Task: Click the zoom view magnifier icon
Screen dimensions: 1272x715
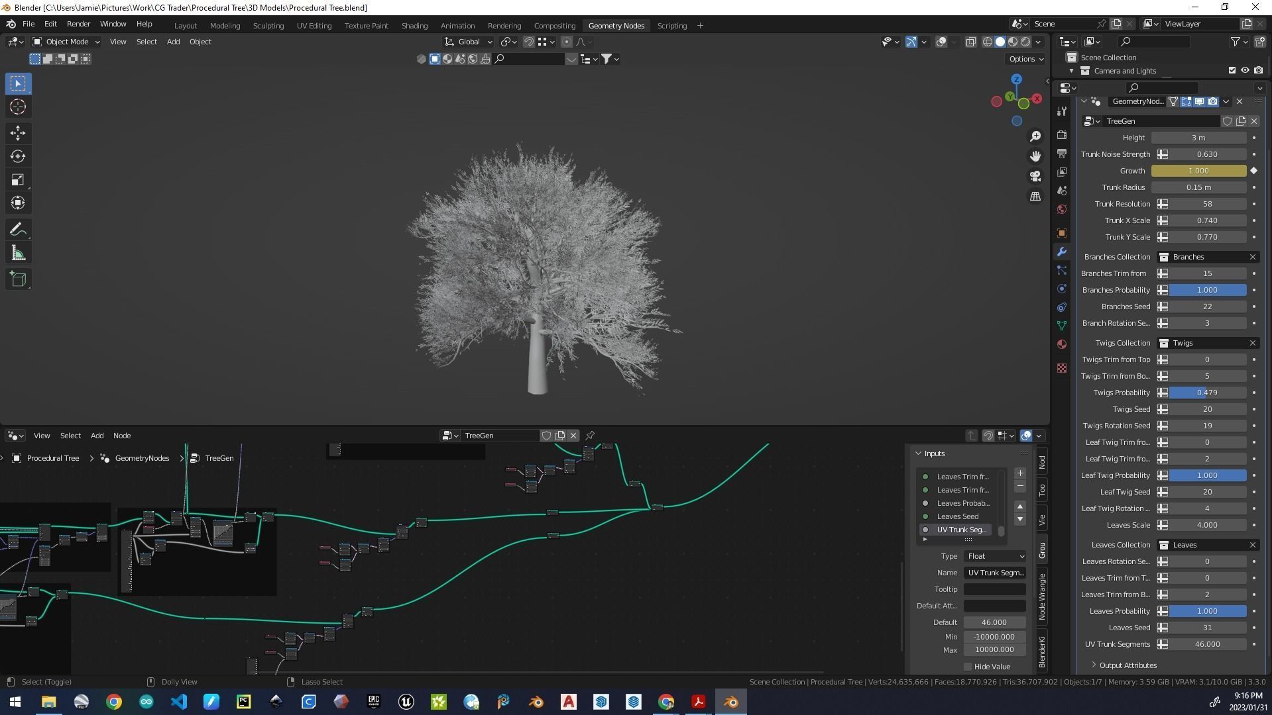Action: (x=1035, y=136)
